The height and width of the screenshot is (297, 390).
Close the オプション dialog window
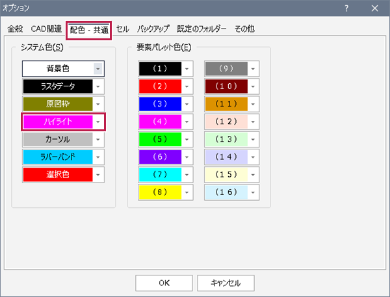pyautogui.click(x=374, y=8)
